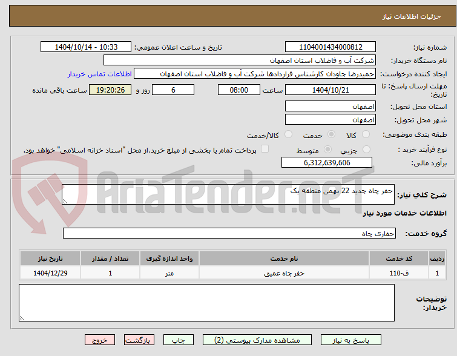Select the کالا/خدمت radio button
Viewport: 457px width, 356px height.
(288, 134)
